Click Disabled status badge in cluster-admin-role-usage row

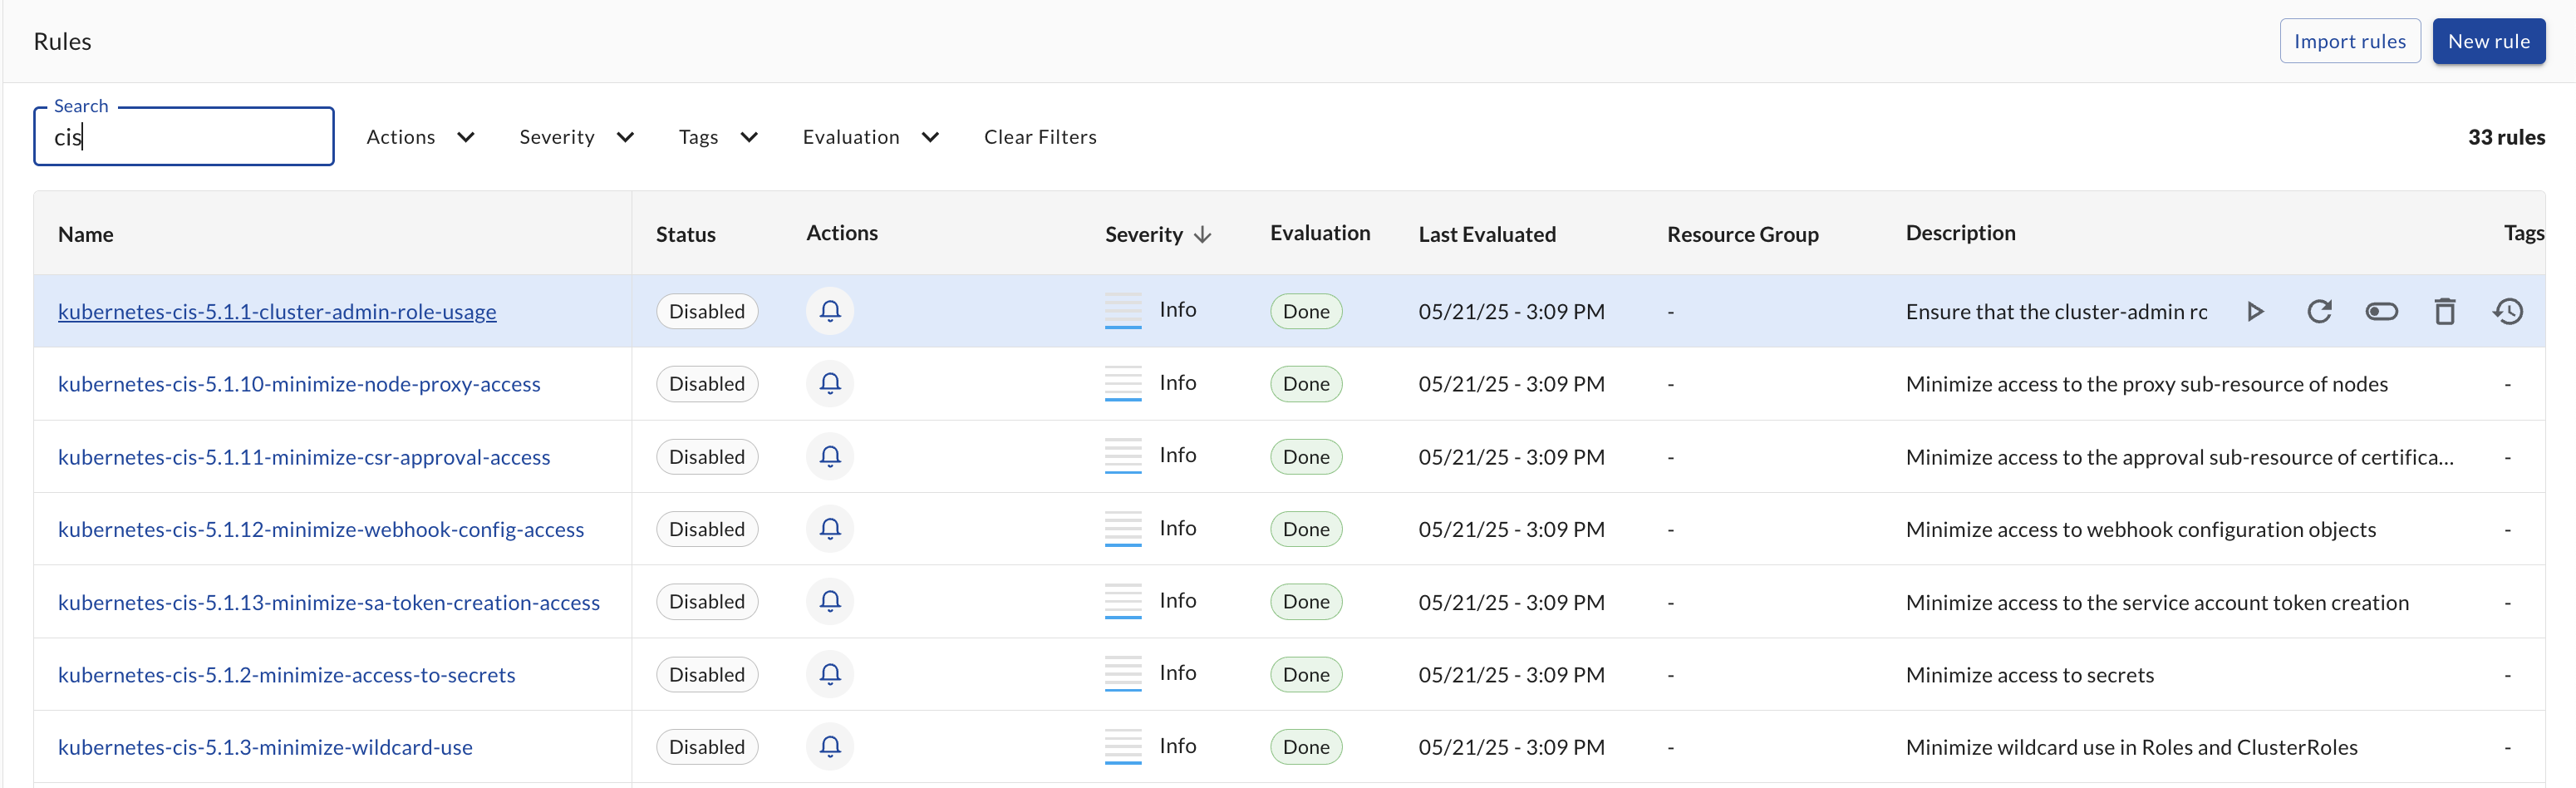(x=707, y=311)
